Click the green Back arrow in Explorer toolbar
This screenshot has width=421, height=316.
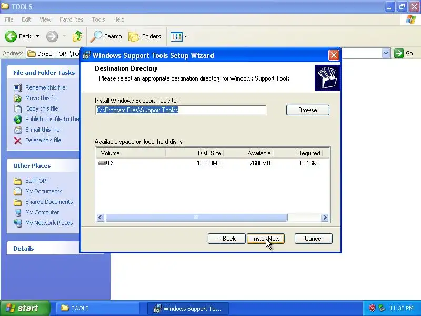click(x=11, y=36)
